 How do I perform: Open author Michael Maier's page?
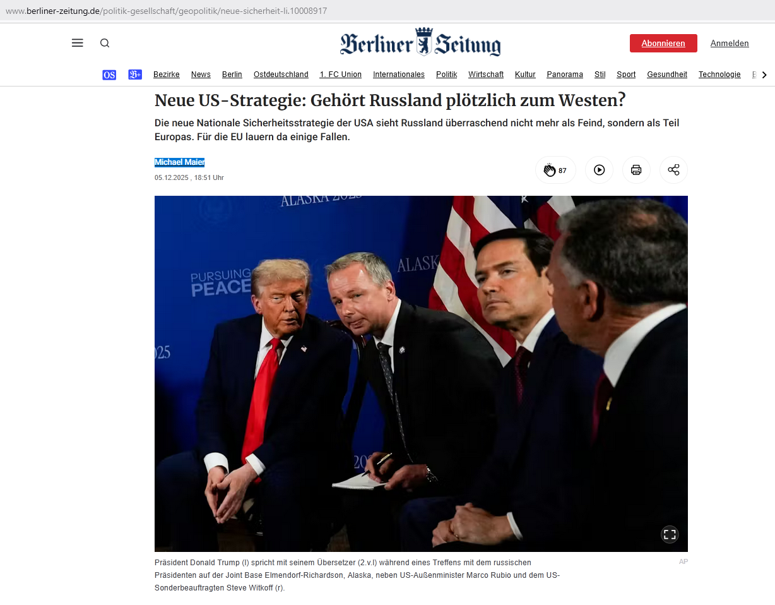(x=180, y=162)
